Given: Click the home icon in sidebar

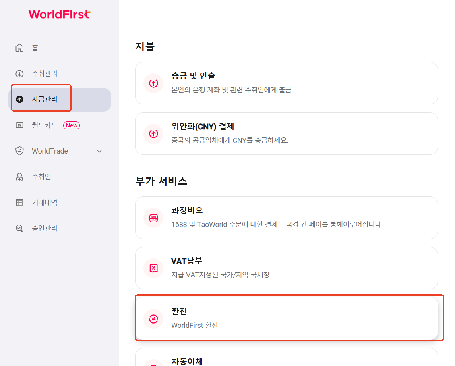Looking at the screenshot, I should click(19, 48).
